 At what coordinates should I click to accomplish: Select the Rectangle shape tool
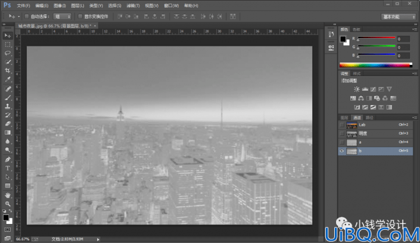pos(8,186)
